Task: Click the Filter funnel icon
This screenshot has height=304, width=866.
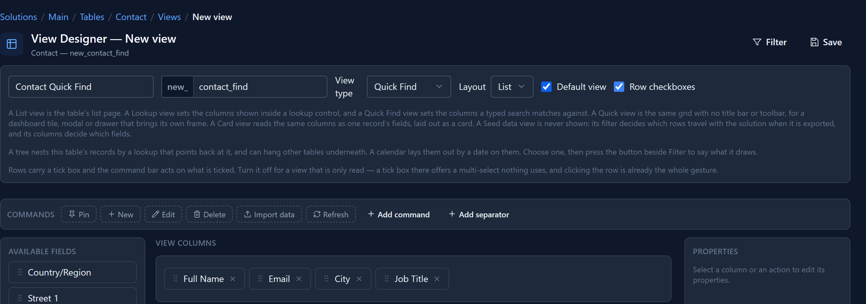Action: coord(757,42)
